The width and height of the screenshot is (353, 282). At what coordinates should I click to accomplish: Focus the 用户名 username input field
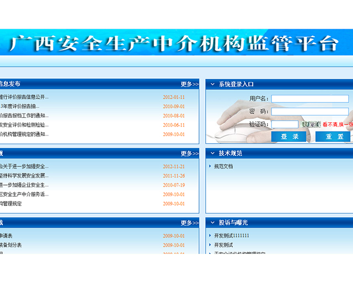[x=309, y=99]
